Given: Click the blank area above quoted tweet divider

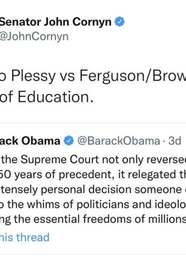Looking at the screenshot, I should [93, 113].
